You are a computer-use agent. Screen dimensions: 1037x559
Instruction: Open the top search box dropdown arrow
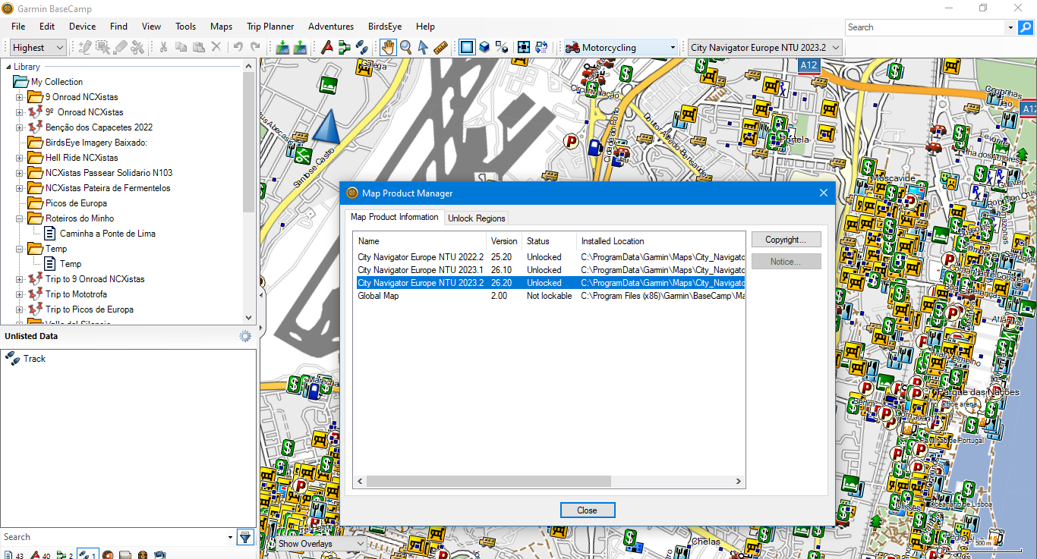[x=1010, y=27]
